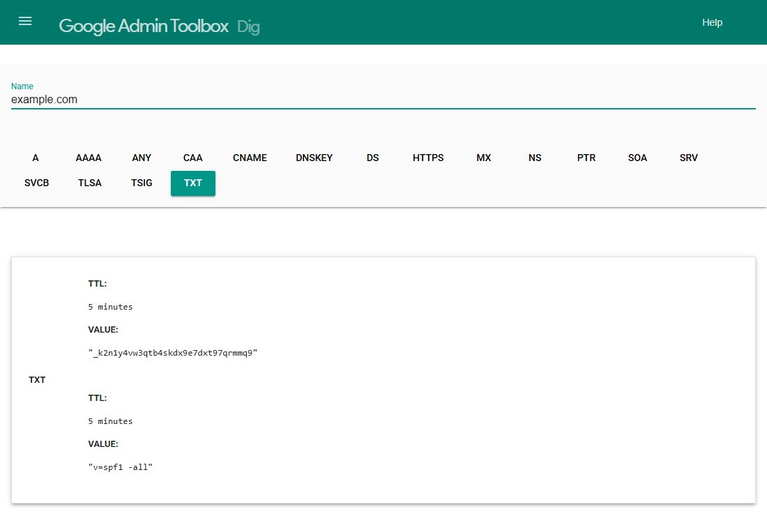Open the hamburger navigation menu
This screenshot has height=523, width=767.
(x=25, y=22)
